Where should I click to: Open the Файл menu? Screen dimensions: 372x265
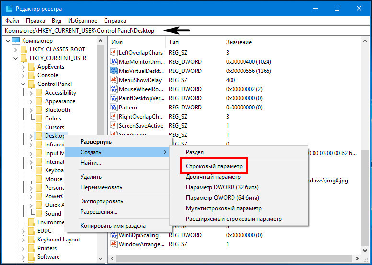pyautogui.click(x=12, y=21)
